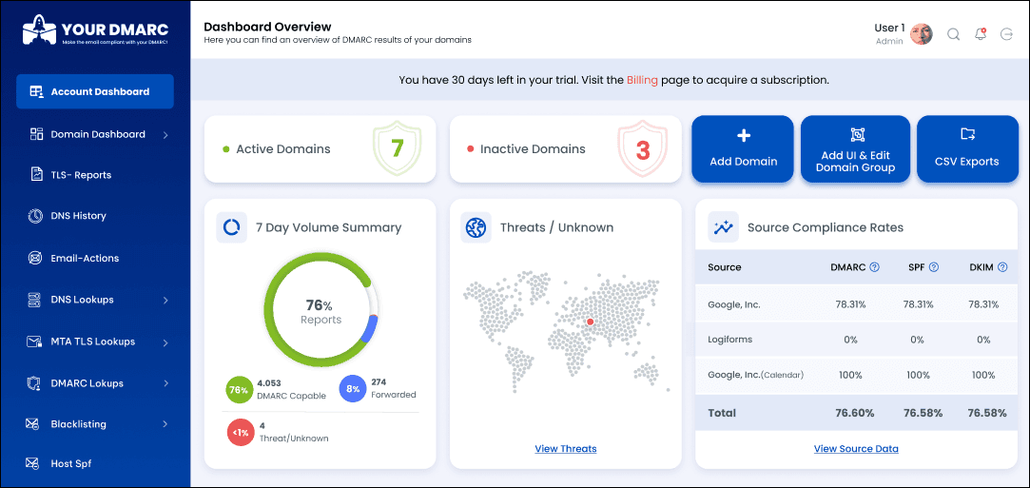1030x488 pixels.
Task: Open the View Threats link
Action: pos(566,449)
